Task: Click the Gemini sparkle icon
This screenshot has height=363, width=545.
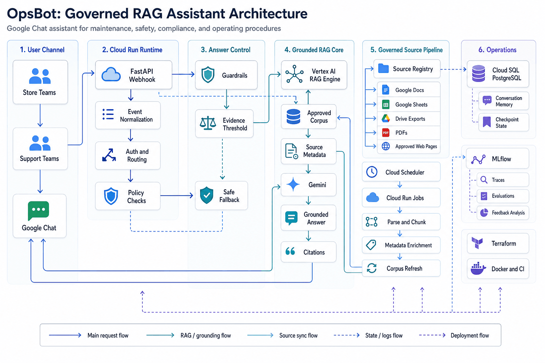Action: [293, 185]
